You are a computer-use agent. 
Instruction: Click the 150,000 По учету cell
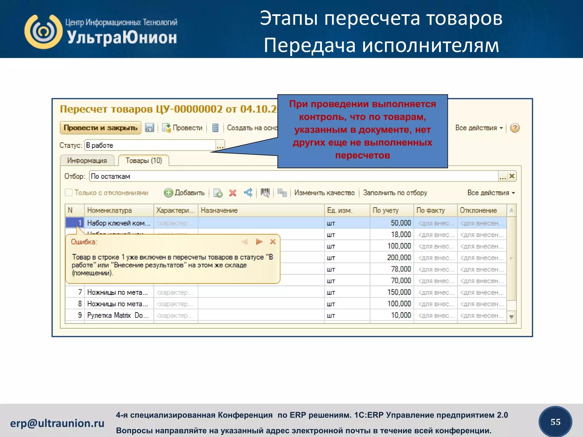(x=392, y=292)
